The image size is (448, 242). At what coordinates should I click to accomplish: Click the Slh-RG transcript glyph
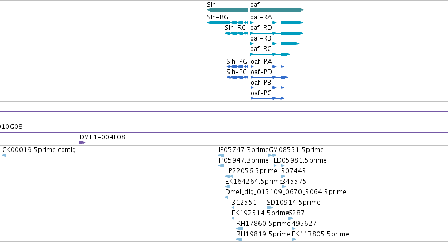pos(227,23)
